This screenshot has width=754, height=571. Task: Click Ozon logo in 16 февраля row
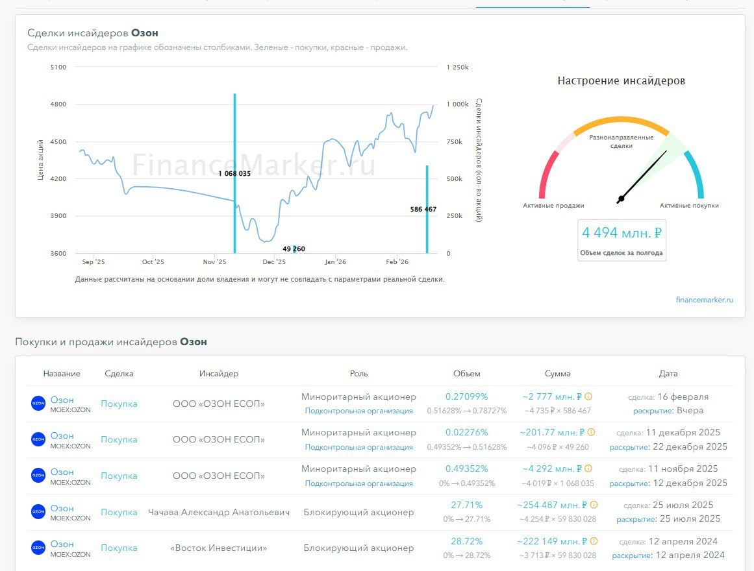click(38, 403)
